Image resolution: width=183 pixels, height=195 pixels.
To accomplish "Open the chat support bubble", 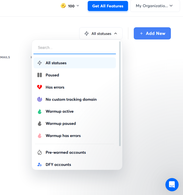I will [172, 185].
